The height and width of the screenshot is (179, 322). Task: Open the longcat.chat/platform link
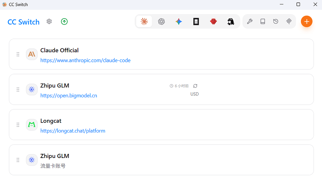(x=73, y=131)
